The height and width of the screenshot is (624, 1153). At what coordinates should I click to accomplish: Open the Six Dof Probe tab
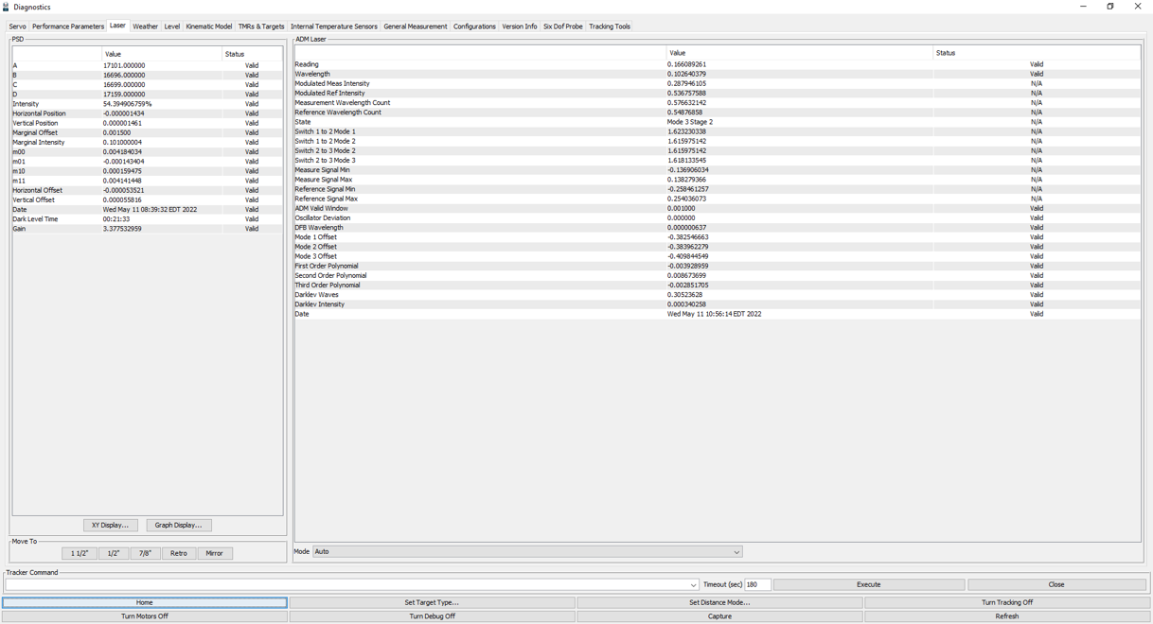tap(562, 26)
